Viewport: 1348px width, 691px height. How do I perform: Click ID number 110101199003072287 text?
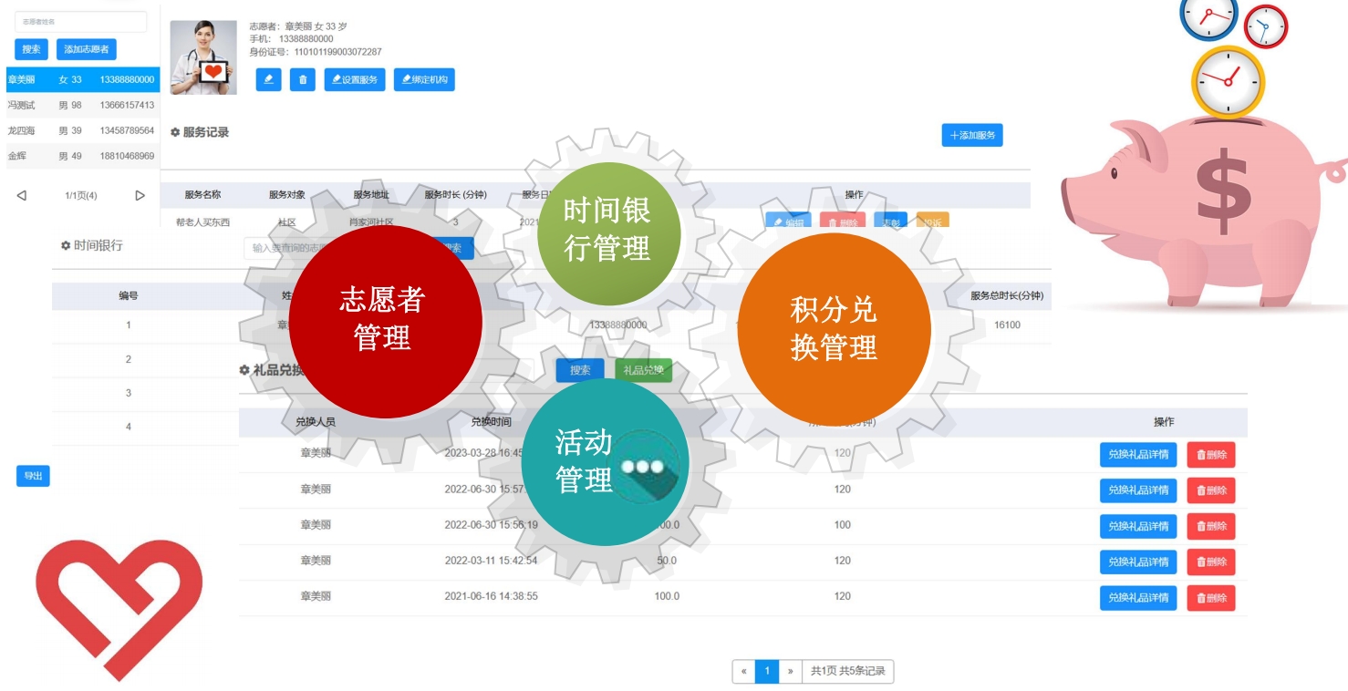[x=337, y=52]
